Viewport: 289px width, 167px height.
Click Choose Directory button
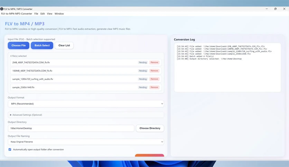point(150,128)
